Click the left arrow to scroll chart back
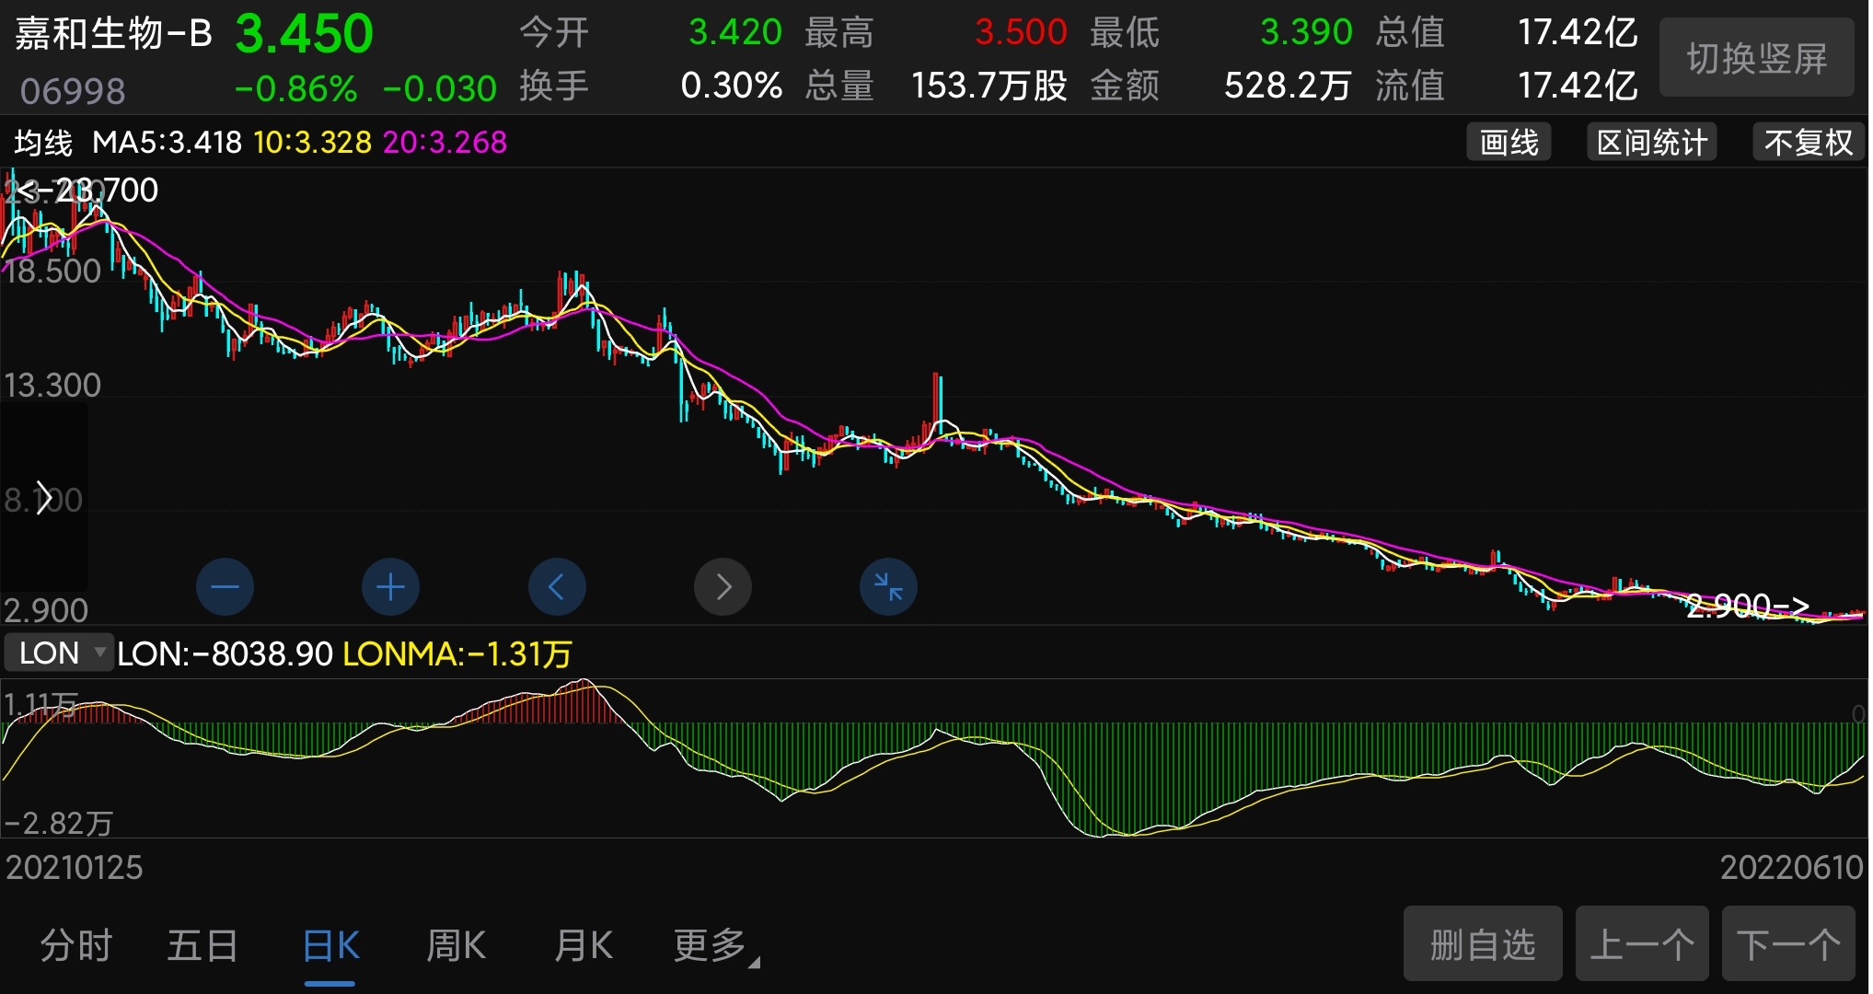This screenshot has width=1873, height=994. tap(556, 586)
